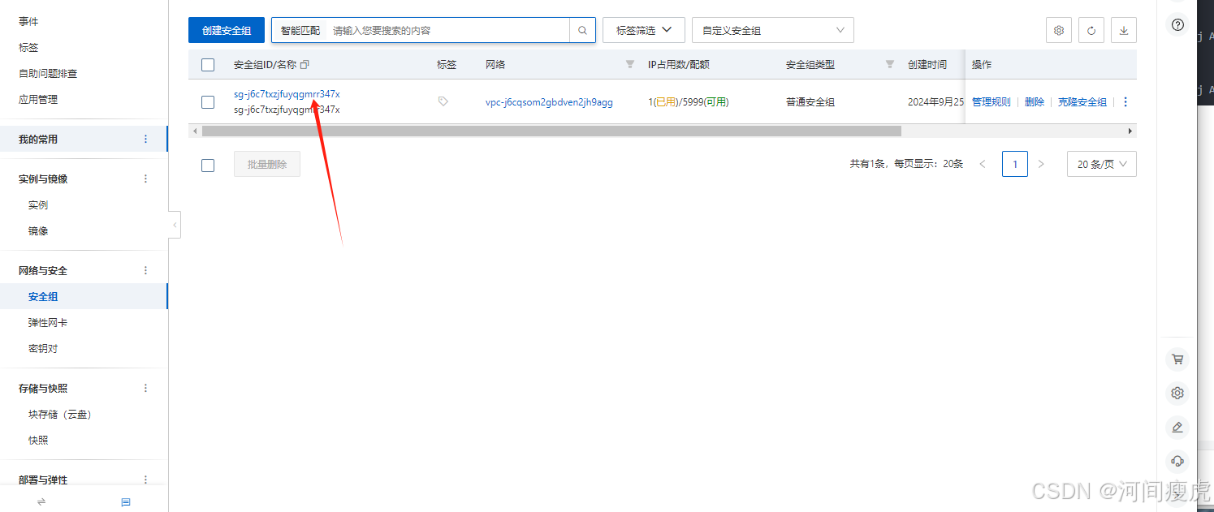Screen dimensions: 1214x512
Task: Click the 创建安全组 button
Action: point(227,31)
